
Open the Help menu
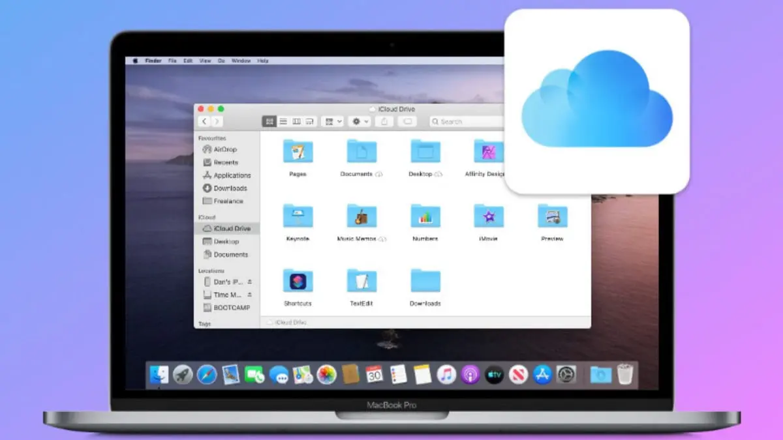coord(263,61)
